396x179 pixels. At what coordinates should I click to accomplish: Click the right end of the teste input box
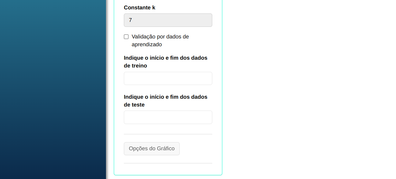(x=208, y=117)
